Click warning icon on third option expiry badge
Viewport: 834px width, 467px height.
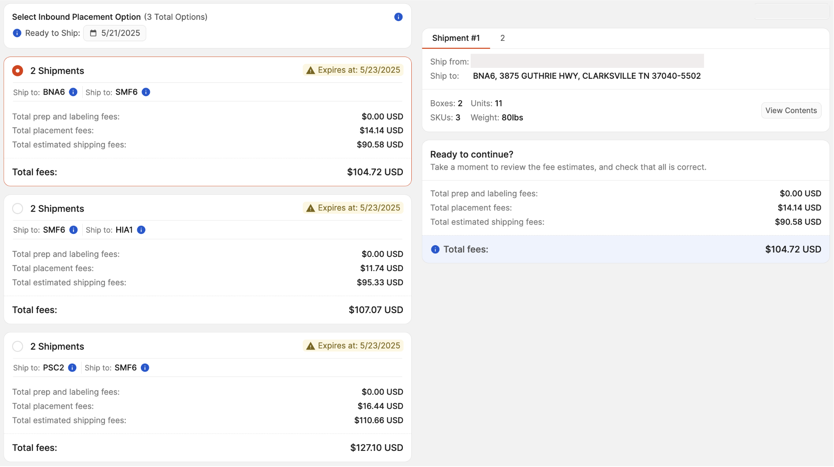point(310,346)
